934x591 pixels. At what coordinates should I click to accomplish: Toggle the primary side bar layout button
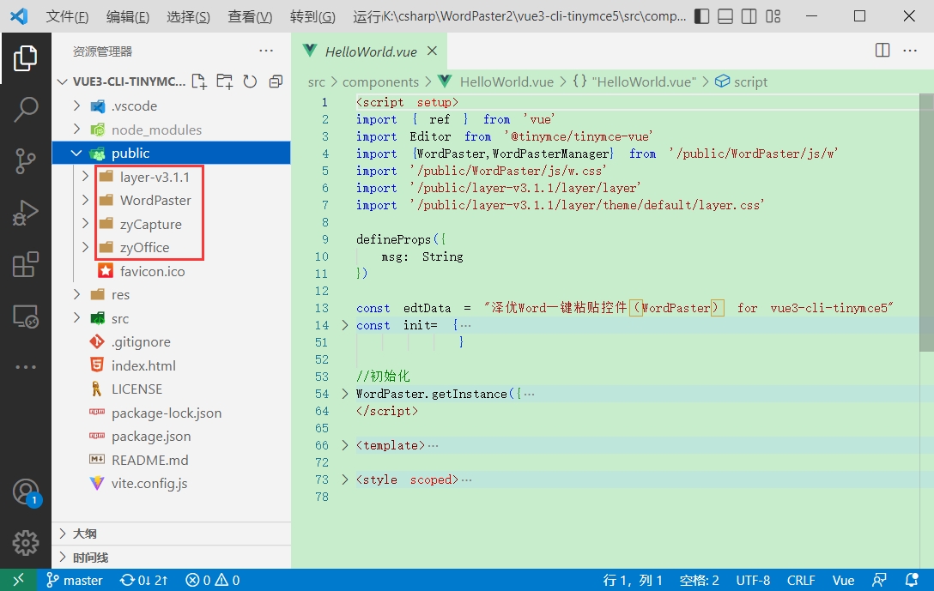pyautogui.click(x=701, y=16)
